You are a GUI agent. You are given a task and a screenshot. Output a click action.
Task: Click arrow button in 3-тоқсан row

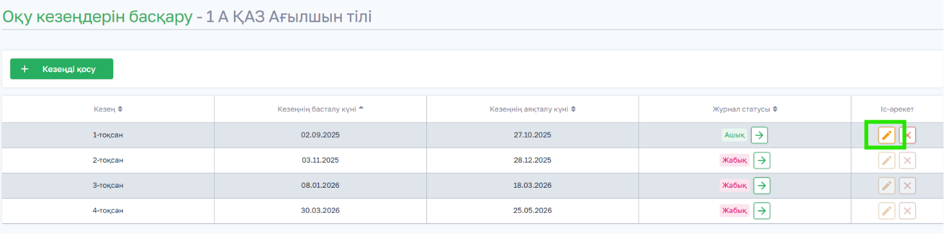[761, 185]
